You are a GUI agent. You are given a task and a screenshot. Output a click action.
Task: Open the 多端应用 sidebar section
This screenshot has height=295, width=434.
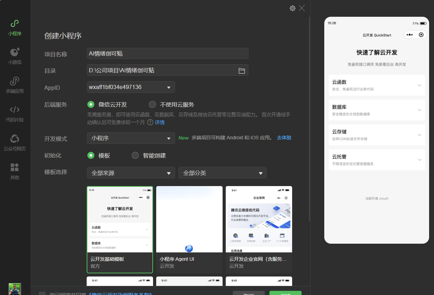click(15, 86)
